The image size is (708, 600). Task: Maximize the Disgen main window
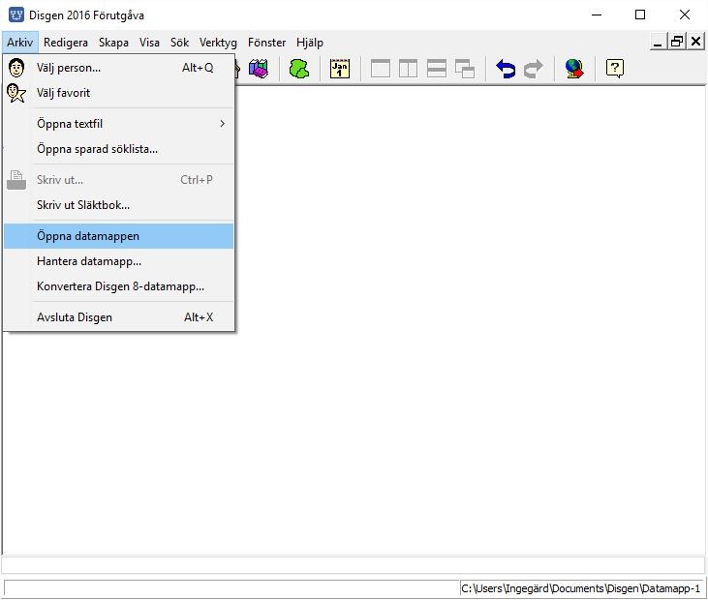pos(640,15)
